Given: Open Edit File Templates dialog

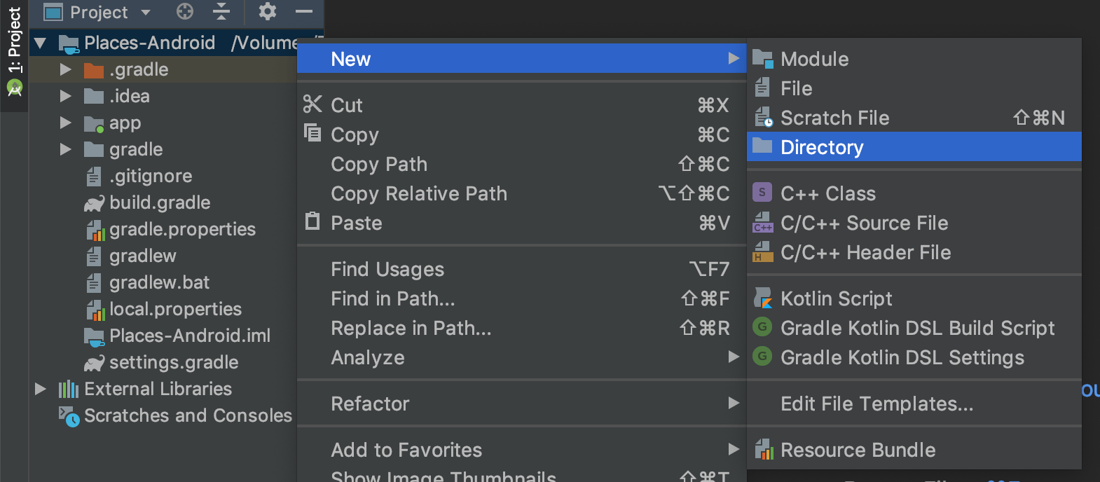Looking at the screenshot, I should (x=876, y=404).
